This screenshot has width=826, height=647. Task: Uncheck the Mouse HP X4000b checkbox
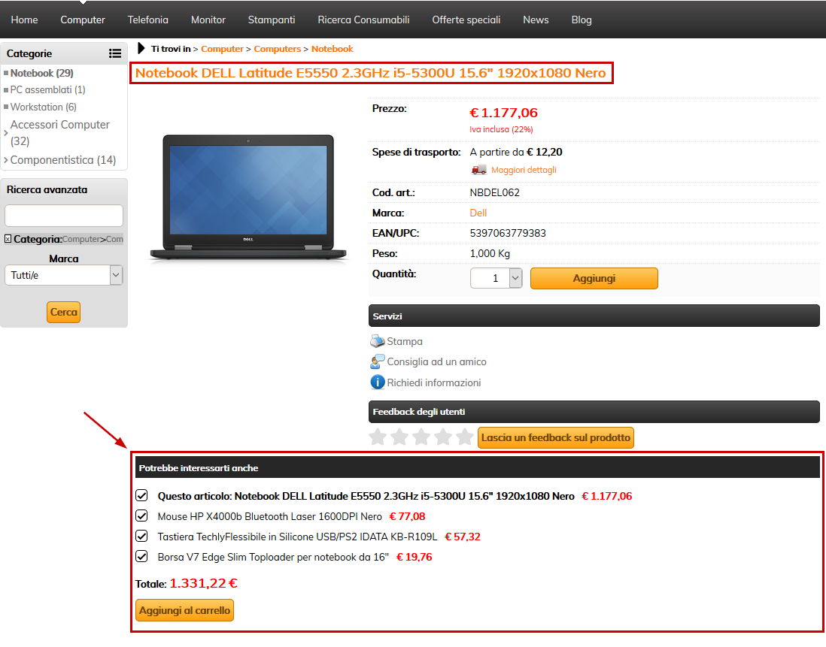pyautogui.click(x=141, y=516)
